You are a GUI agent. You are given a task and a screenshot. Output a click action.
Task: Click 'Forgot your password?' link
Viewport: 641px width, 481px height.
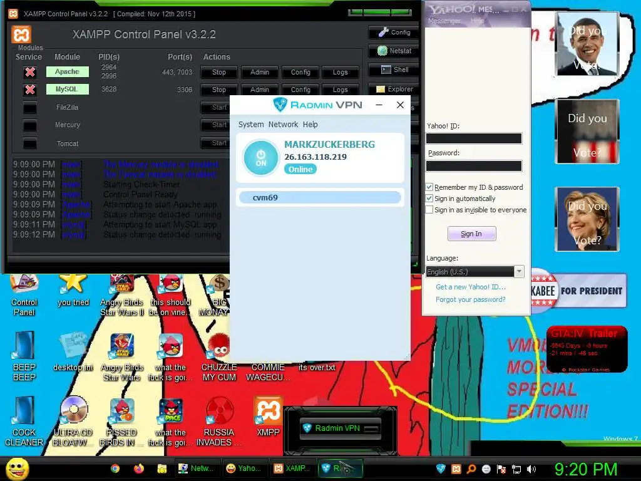(471, 299)
